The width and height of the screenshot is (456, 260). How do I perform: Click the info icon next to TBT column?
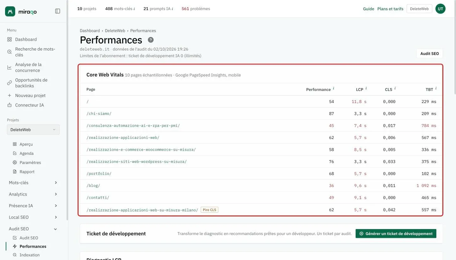436,88
